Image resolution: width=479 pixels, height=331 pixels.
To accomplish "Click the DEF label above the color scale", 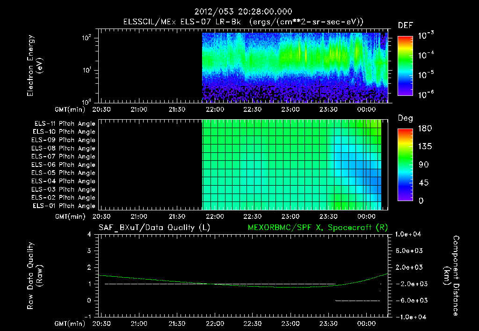I will [x=406, y=26].
